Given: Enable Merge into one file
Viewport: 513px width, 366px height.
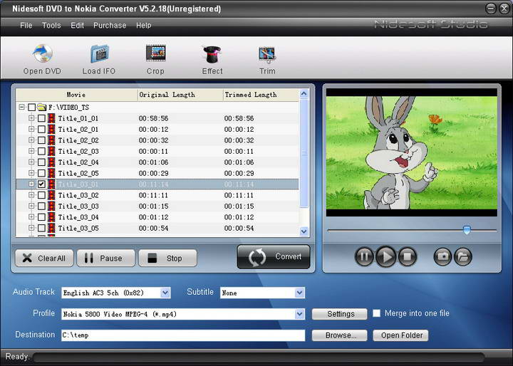Looking at the screenshot, I should [377, 313].
